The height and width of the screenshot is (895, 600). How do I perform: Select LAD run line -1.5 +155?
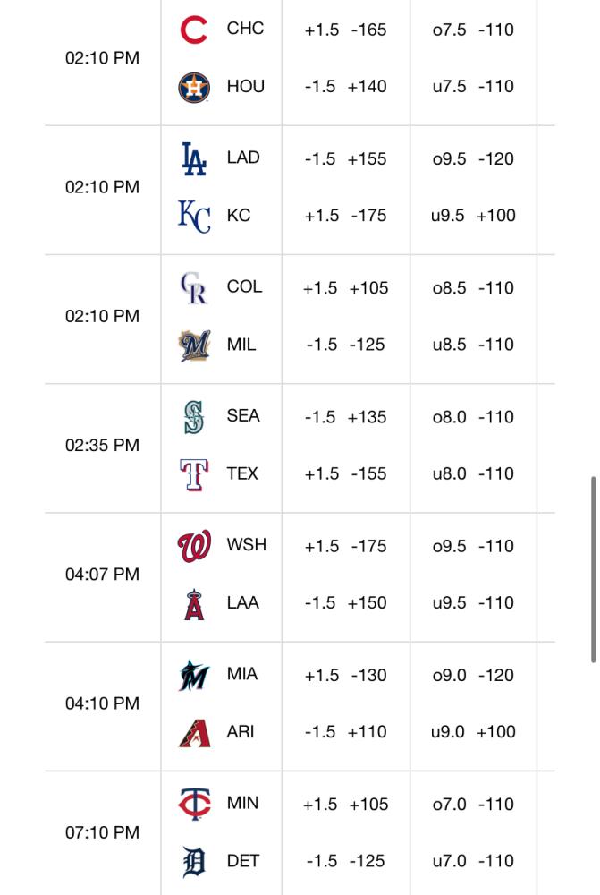346,158
